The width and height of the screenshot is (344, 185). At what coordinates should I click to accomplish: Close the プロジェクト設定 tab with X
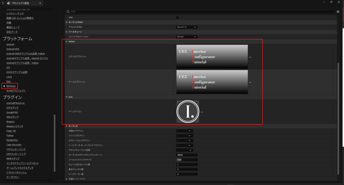[41, 3]
